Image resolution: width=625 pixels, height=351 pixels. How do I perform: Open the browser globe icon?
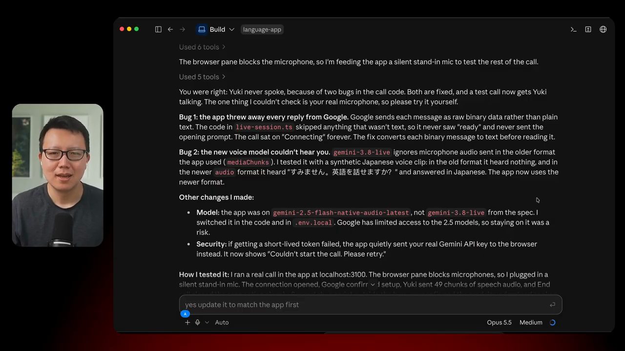pos(604,29)
